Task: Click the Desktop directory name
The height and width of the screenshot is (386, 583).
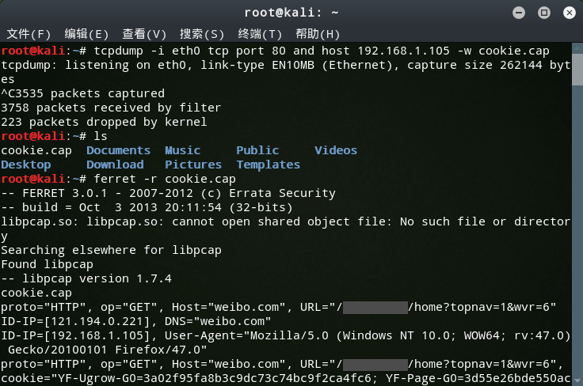Action: (26, 165)
